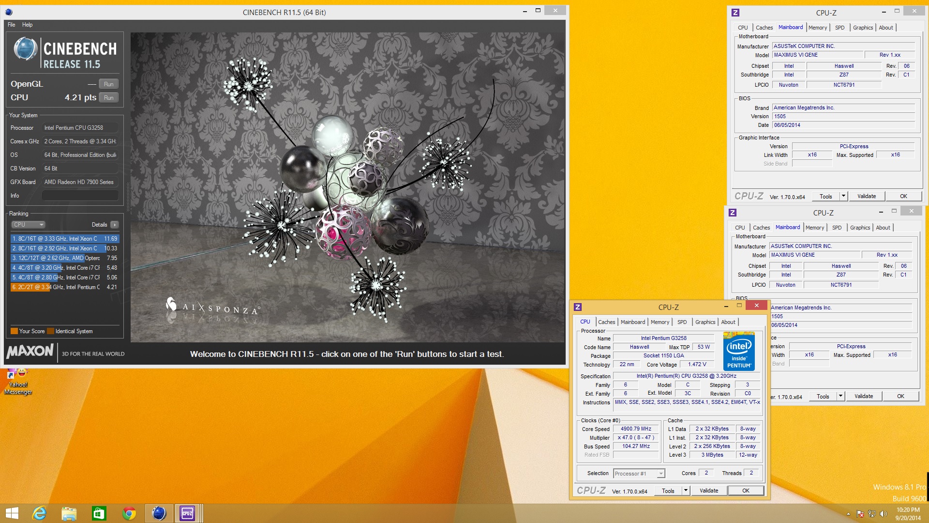Image resolution: width=929 pixels, height=523 pixels.
Task: Switch to Caches tab in front CPU-Z
Action: [x=606, y=322]
